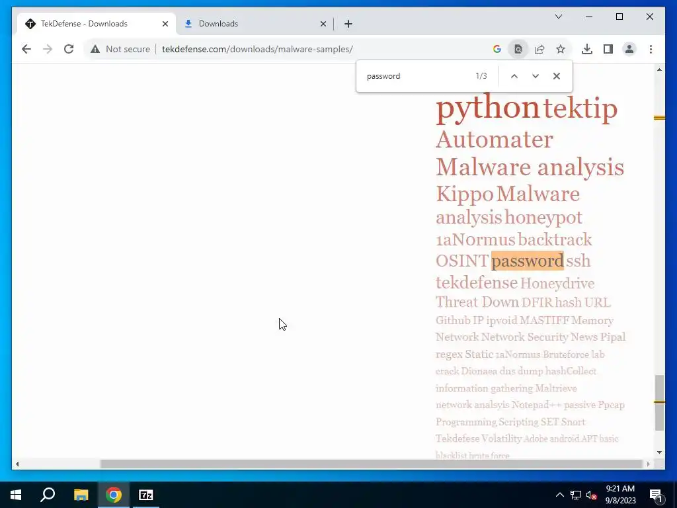Open the tab search dropdown chevron
Image resolution: width=677 pixels, height=508 pixels.
coord(558,17)
